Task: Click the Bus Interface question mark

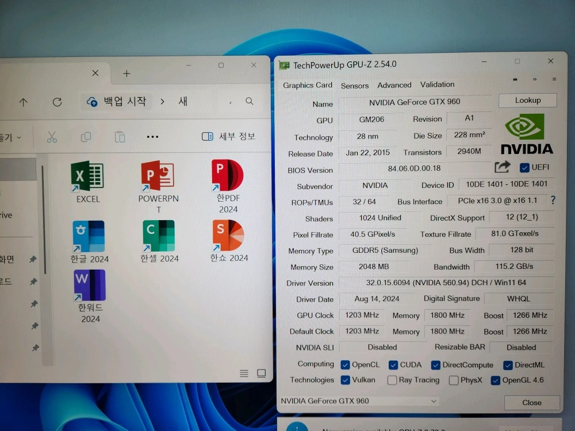Action: pos(553,200)
